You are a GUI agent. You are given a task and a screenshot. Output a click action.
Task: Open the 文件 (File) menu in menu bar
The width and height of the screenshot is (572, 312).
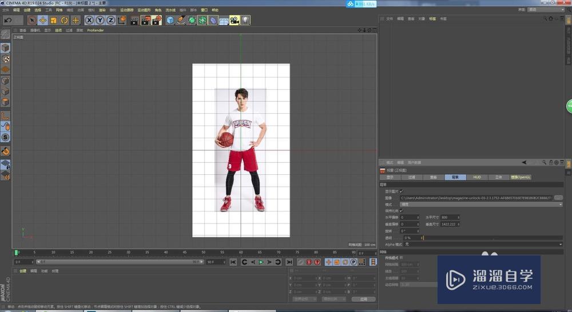tap(6, 10)
